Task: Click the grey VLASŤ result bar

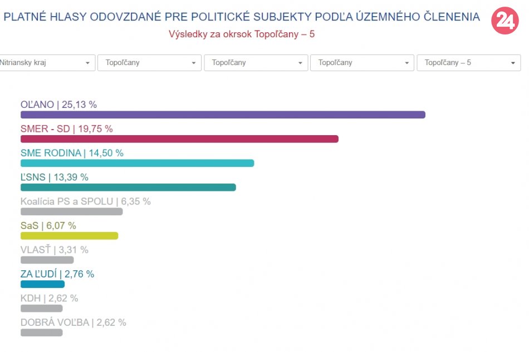Action: (47, 260)
